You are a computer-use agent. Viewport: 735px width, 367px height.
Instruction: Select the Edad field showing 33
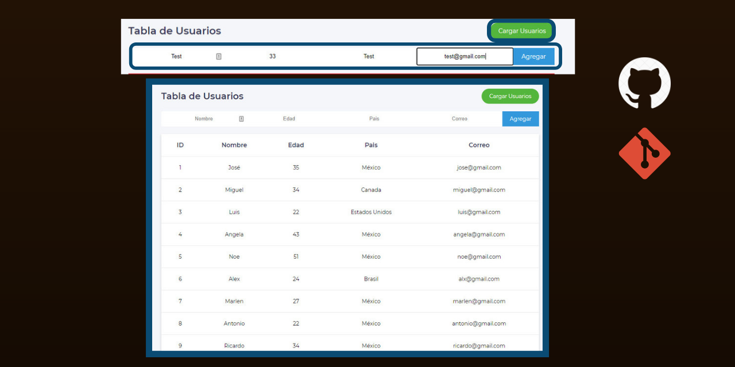[272, 56]
